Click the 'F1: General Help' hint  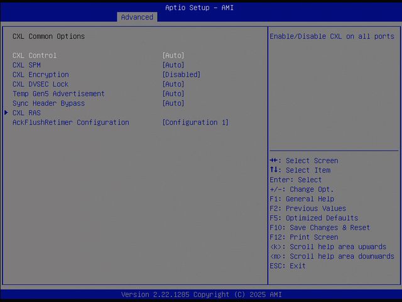tap(301, 199)
